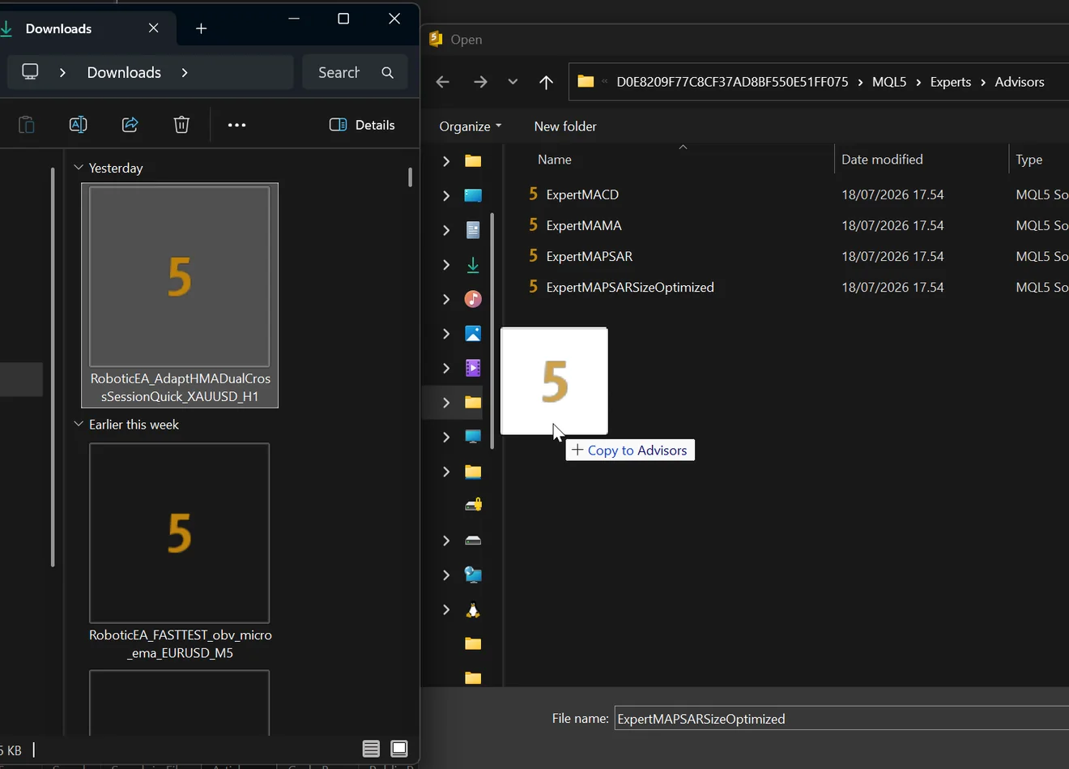Expand the Network node chevron in tree
This screenshot has height=769, width=1069.
pos(446,575)
